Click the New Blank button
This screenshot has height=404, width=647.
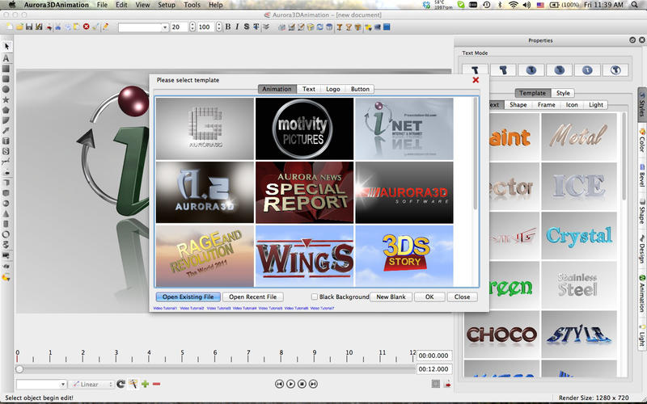391,297
